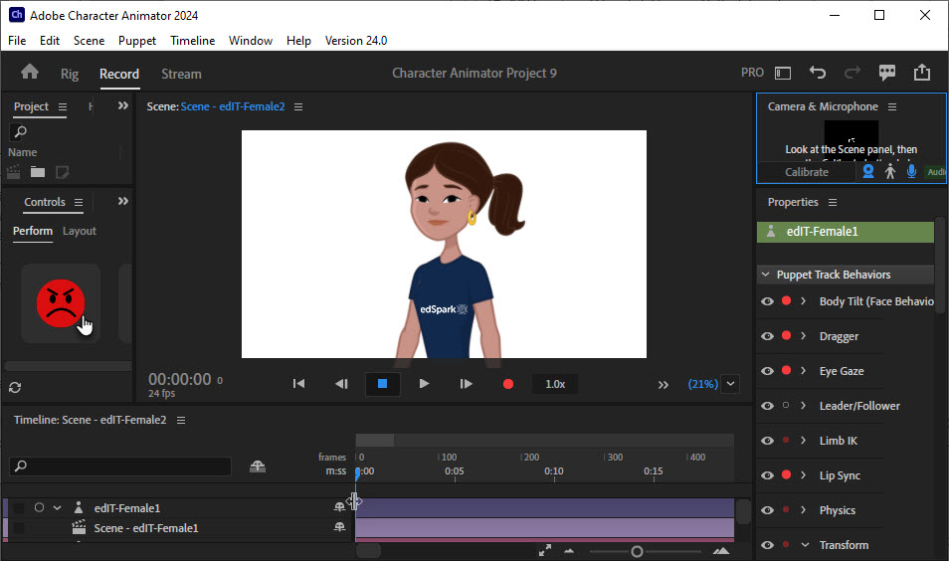The height and width of the screenshot is (561, 949).
Task: Open the feedback chat bubble icon
Action: pyautogui.click(x=887, y=73)
